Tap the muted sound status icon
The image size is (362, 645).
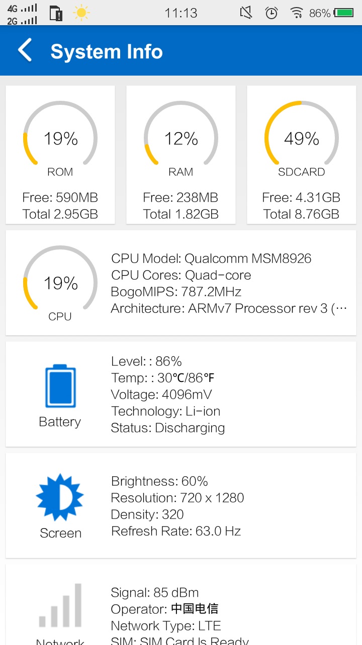tap(246, 13)
